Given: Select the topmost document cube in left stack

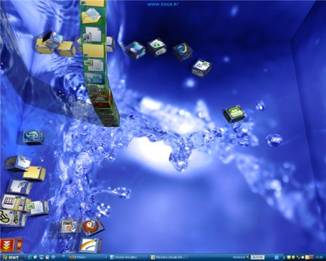Looking at the screenshot, I should 18,163.
